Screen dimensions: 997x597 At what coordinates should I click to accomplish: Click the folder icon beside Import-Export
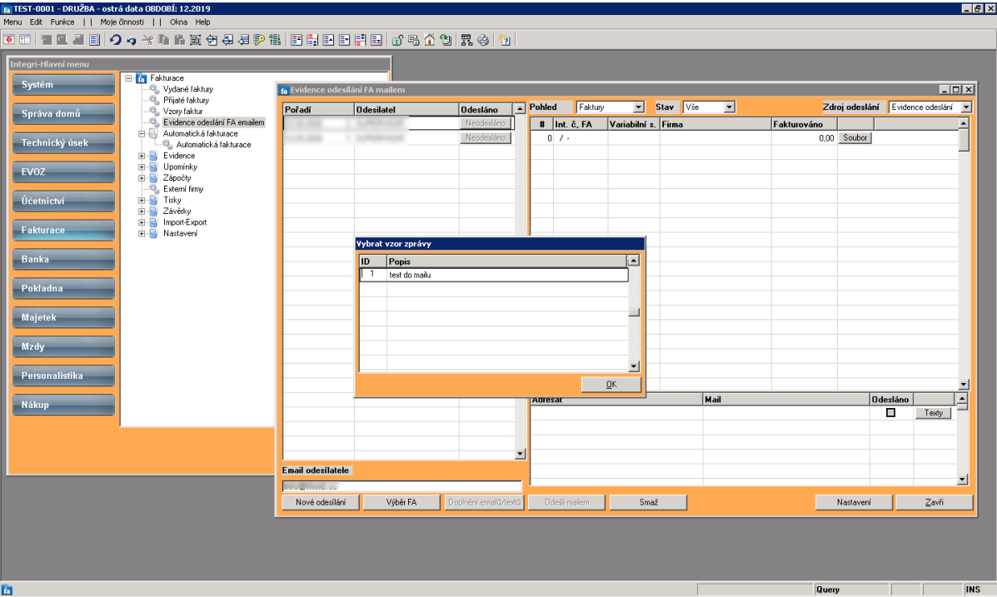click(x=153, y=221)
